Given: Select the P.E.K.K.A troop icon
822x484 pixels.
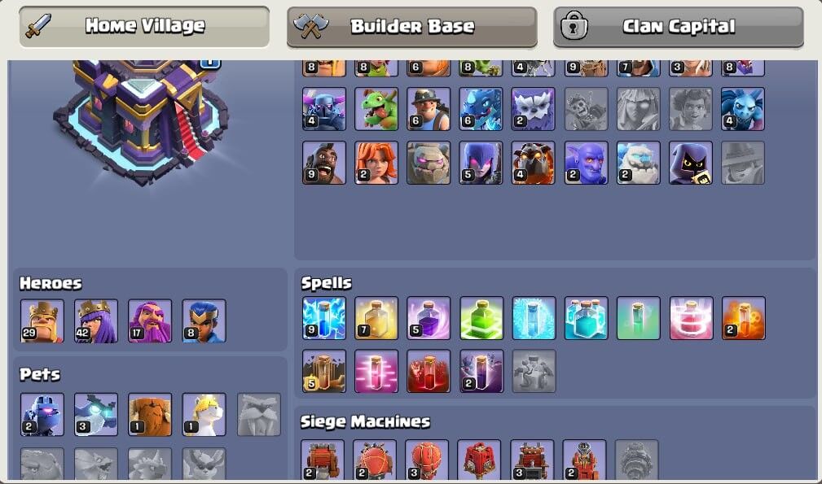Looking at the screenshot, I should (324, 109).
